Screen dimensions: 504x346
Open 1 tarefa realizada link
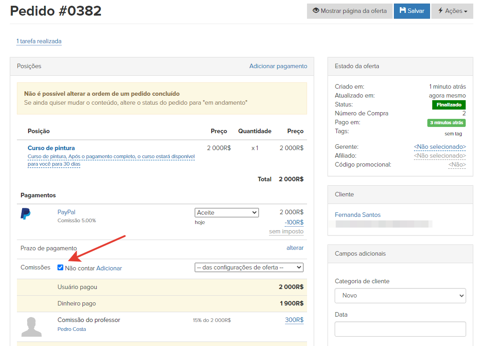point(39,41)
